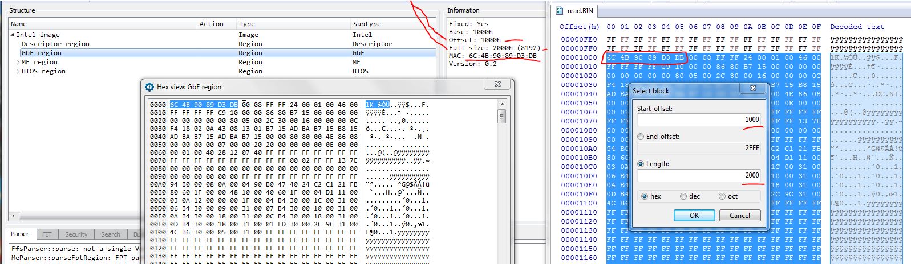Click the Start-offset input field
Screen dimensions: 911x264
click(699, 119)
